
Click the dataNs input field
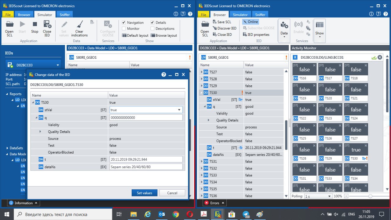click(146, 167)
